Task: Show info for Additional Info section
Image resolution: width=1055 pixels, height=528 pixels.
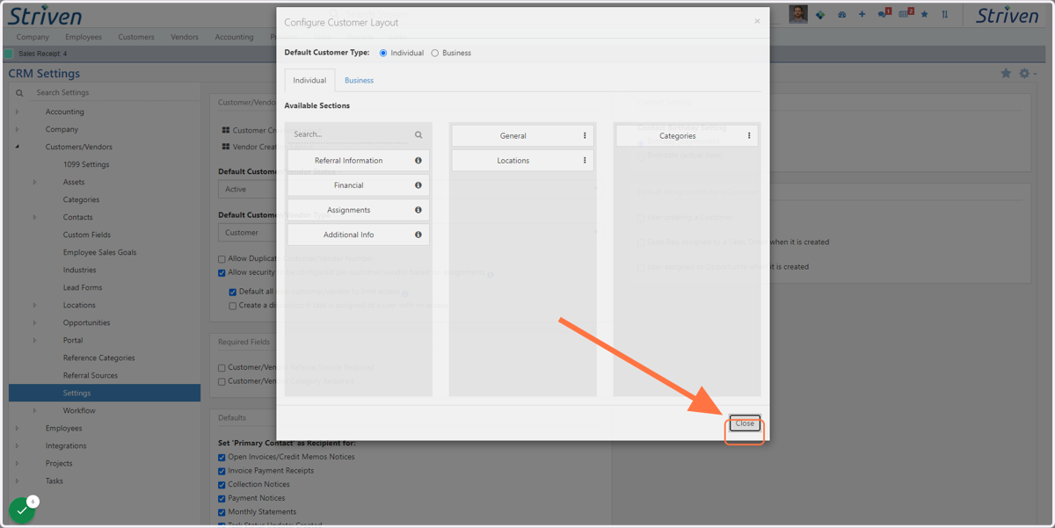Action: tap(418, 235)
